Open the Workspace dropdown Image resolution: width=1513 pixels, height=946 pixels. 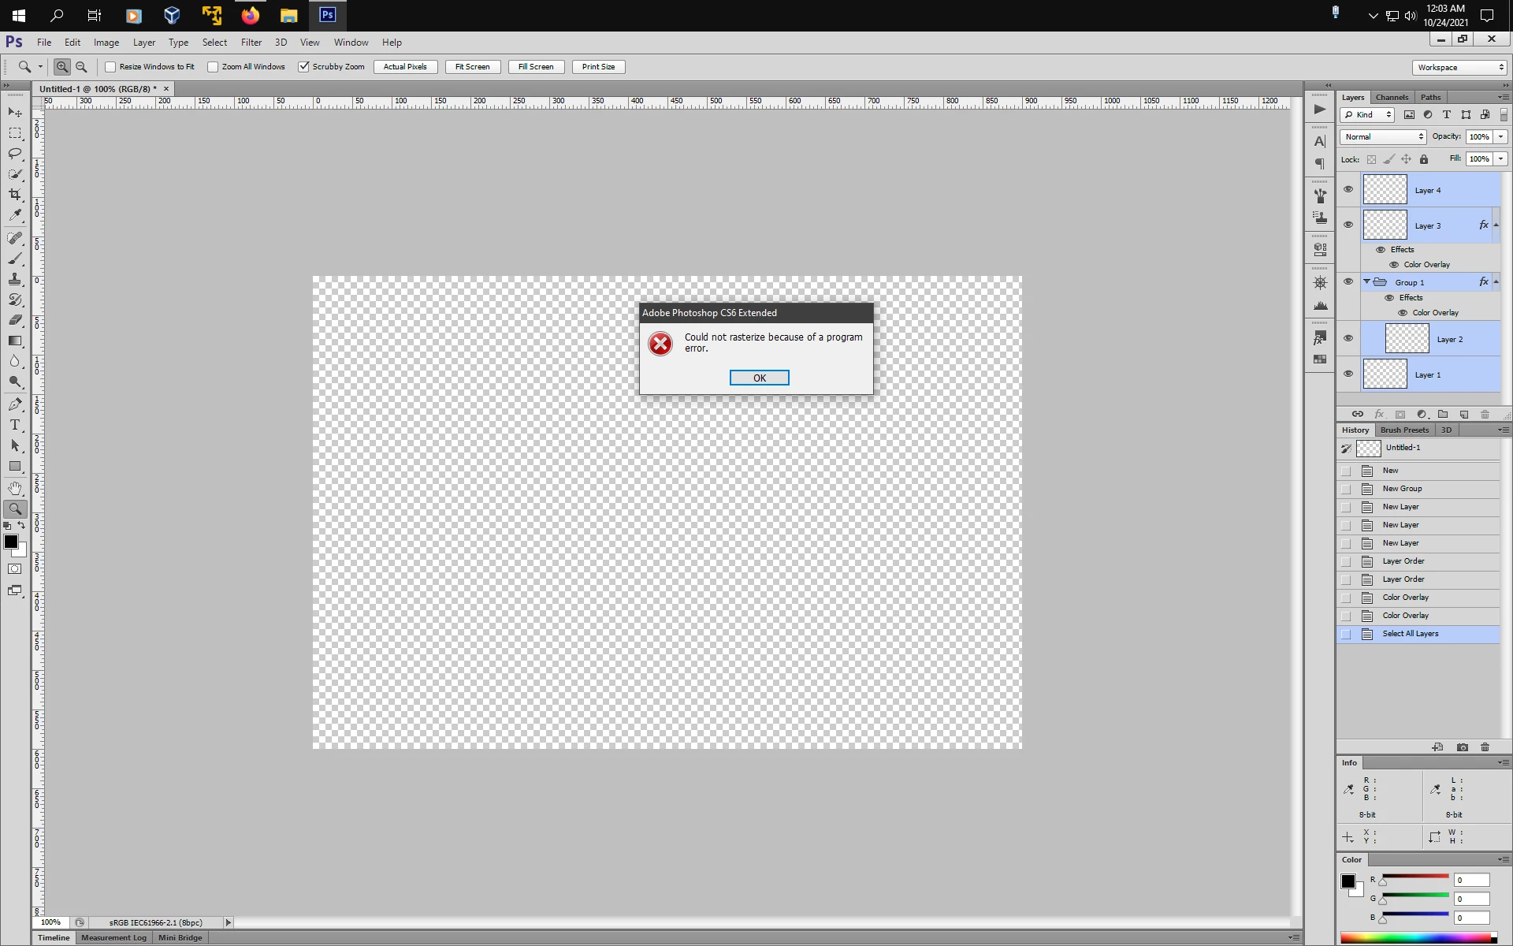click(1460, 67)
